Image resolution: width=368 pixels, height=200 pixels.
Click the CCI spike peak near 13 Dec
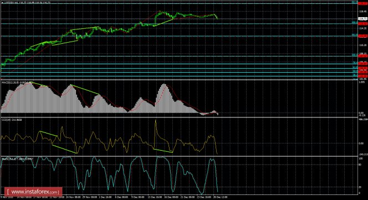point(155,120)
